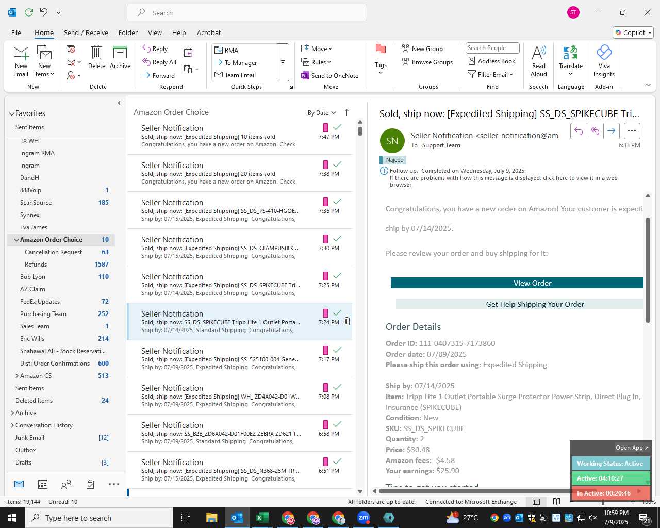Open the Filter Email dropdown

[490, 74]
